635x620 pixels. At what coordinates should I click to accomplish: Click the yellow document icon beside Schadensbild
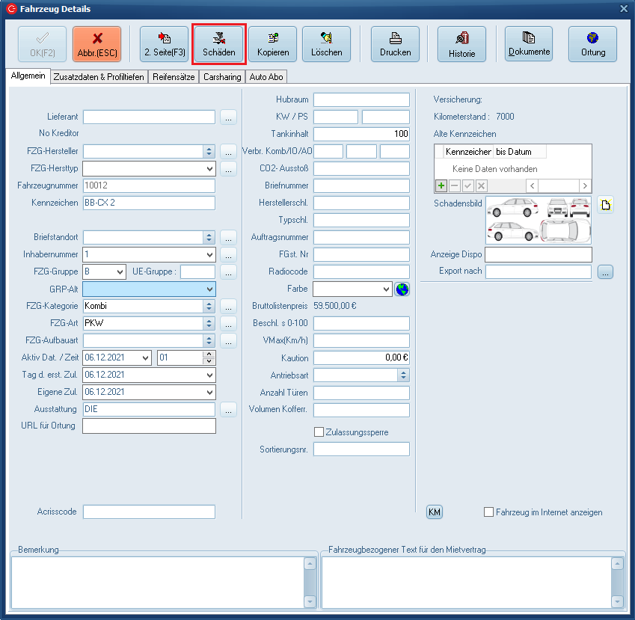604,205
